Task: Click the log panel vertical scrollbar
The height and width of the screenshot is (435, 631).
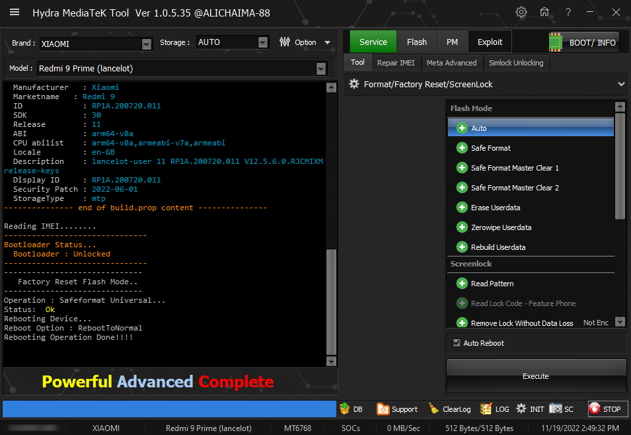Action: (332, 301)
